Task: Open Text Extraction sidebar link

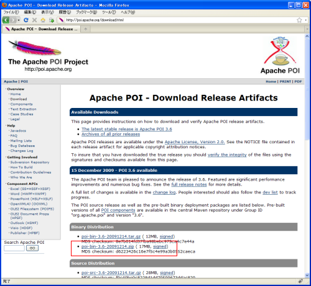Action: click(x=23, y=109)
